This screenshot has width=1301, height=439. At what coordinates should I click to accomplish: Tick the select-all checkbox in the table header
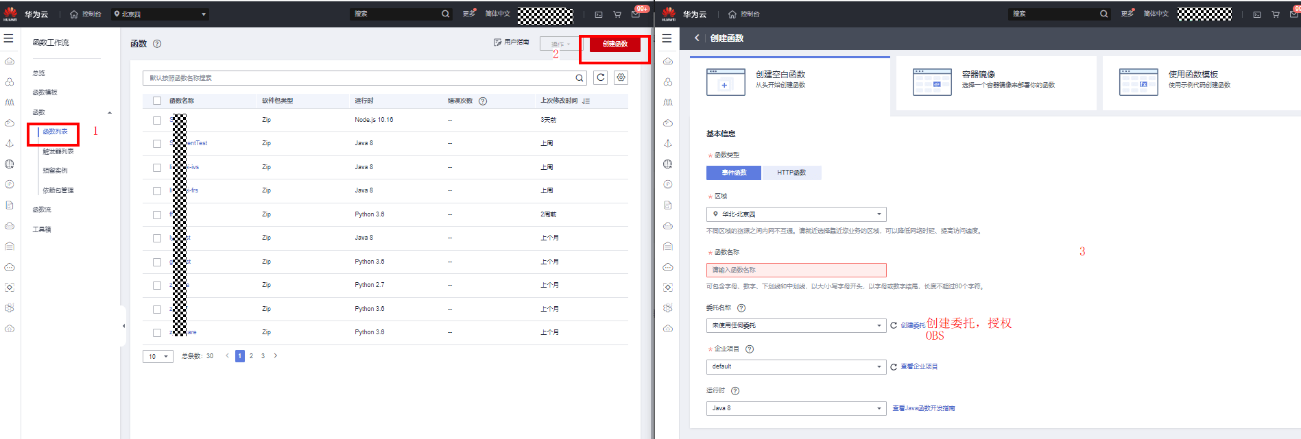tap(157, 101)
